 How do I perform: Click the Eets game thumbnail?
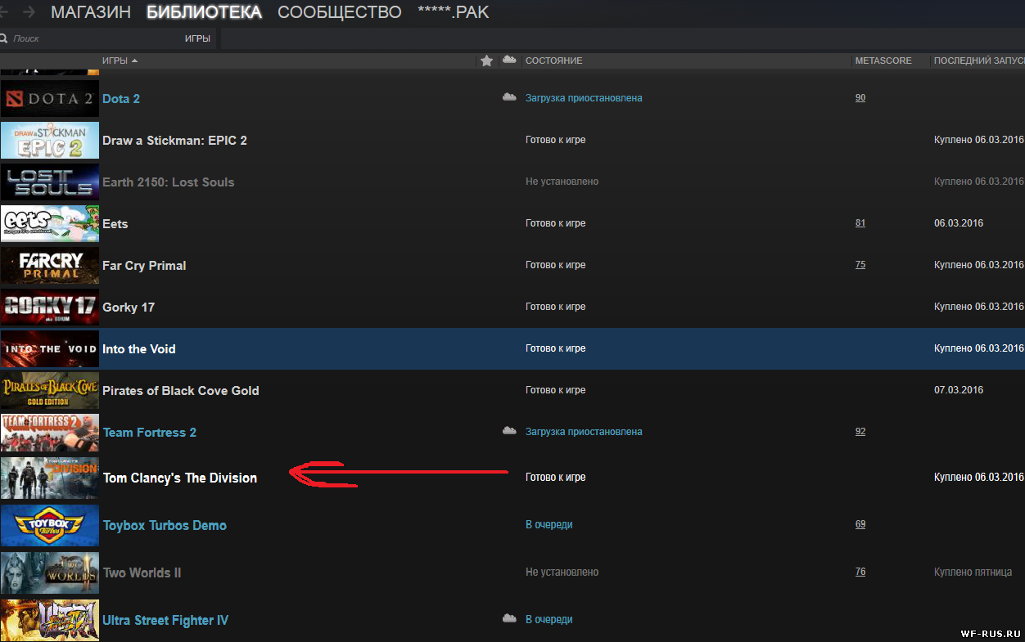[x=50, y=223]
